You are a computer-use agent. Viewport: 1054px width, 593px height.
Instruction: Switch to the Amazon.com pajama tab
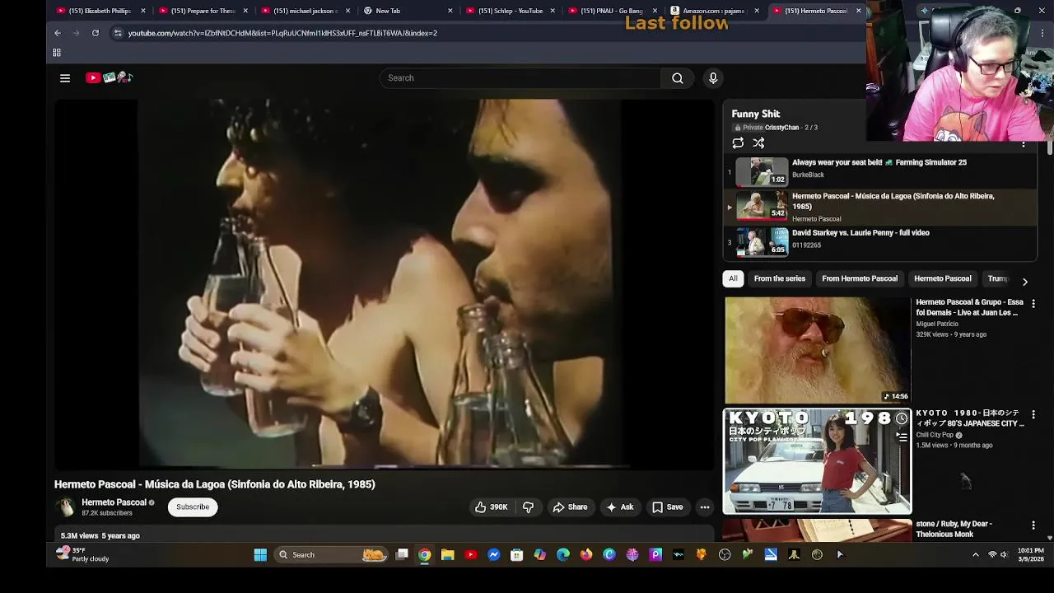[713, 11]
